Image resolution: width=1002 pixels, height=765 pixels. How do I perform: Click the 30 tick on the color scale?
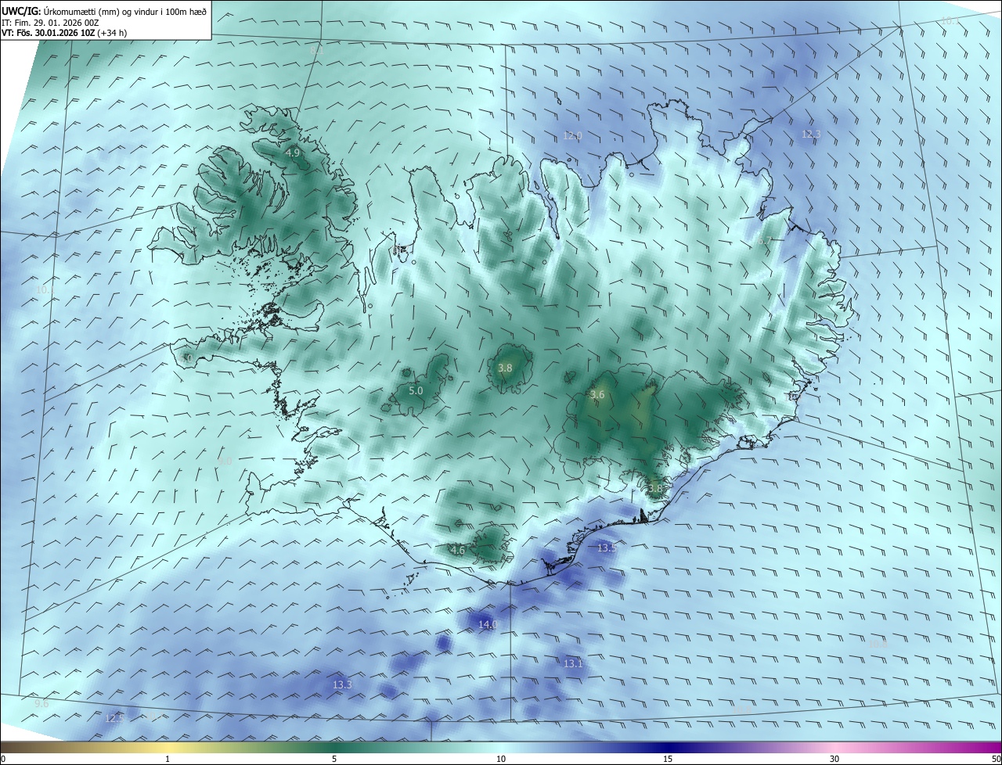834,759
